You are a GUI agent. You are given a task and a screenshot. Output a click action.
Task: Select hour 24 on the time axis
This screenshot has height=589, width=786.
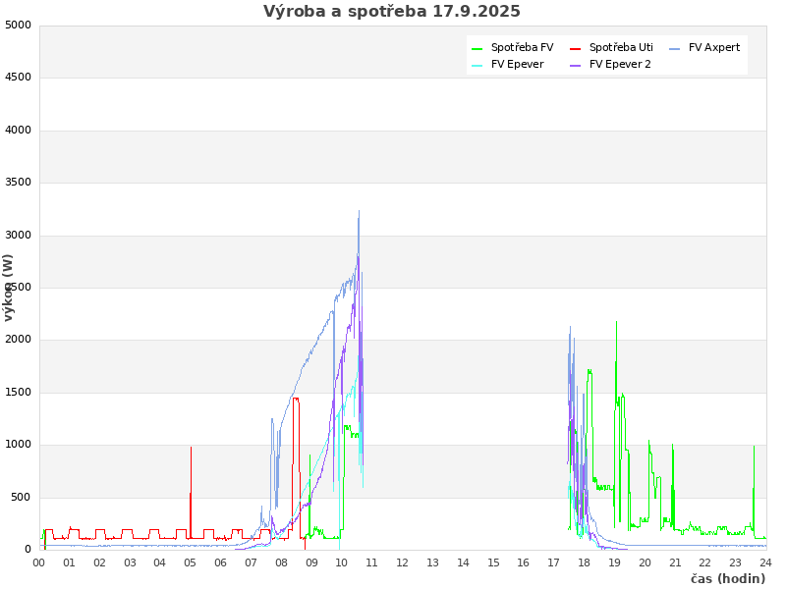pos(765,562)
